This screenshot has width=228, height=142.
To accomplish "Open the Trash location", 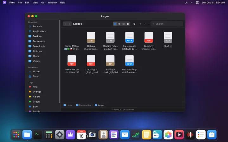I will [x=42, y=76].
